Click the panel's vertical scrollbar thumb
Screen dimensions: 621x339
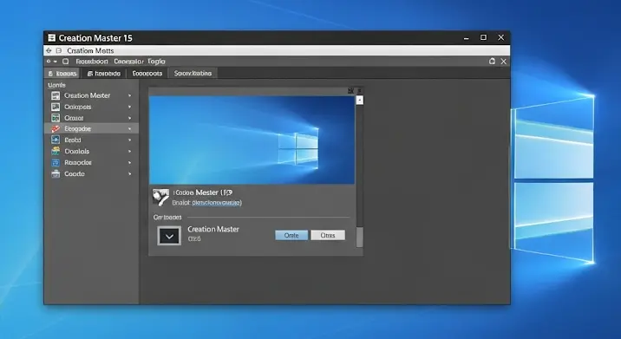(x=360, y=237)
